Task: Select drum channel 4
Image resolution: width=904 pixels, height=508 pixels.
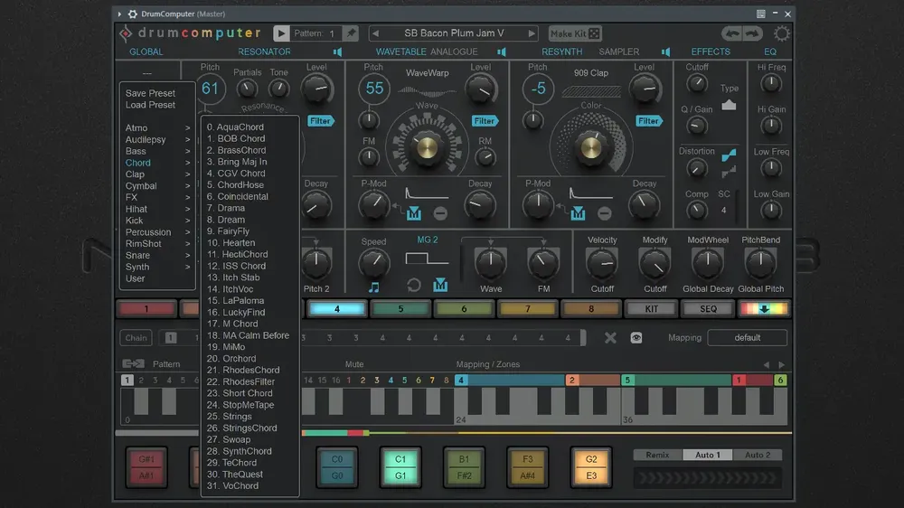Action: click(337, 309)
